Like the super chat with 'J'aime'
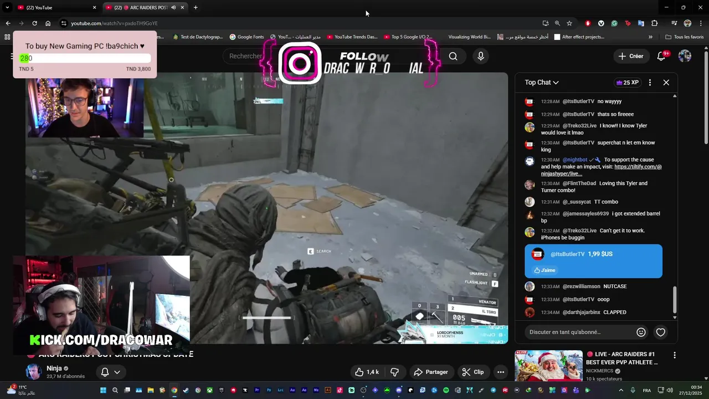The image size is (709, 399). [x=544, y=270]
